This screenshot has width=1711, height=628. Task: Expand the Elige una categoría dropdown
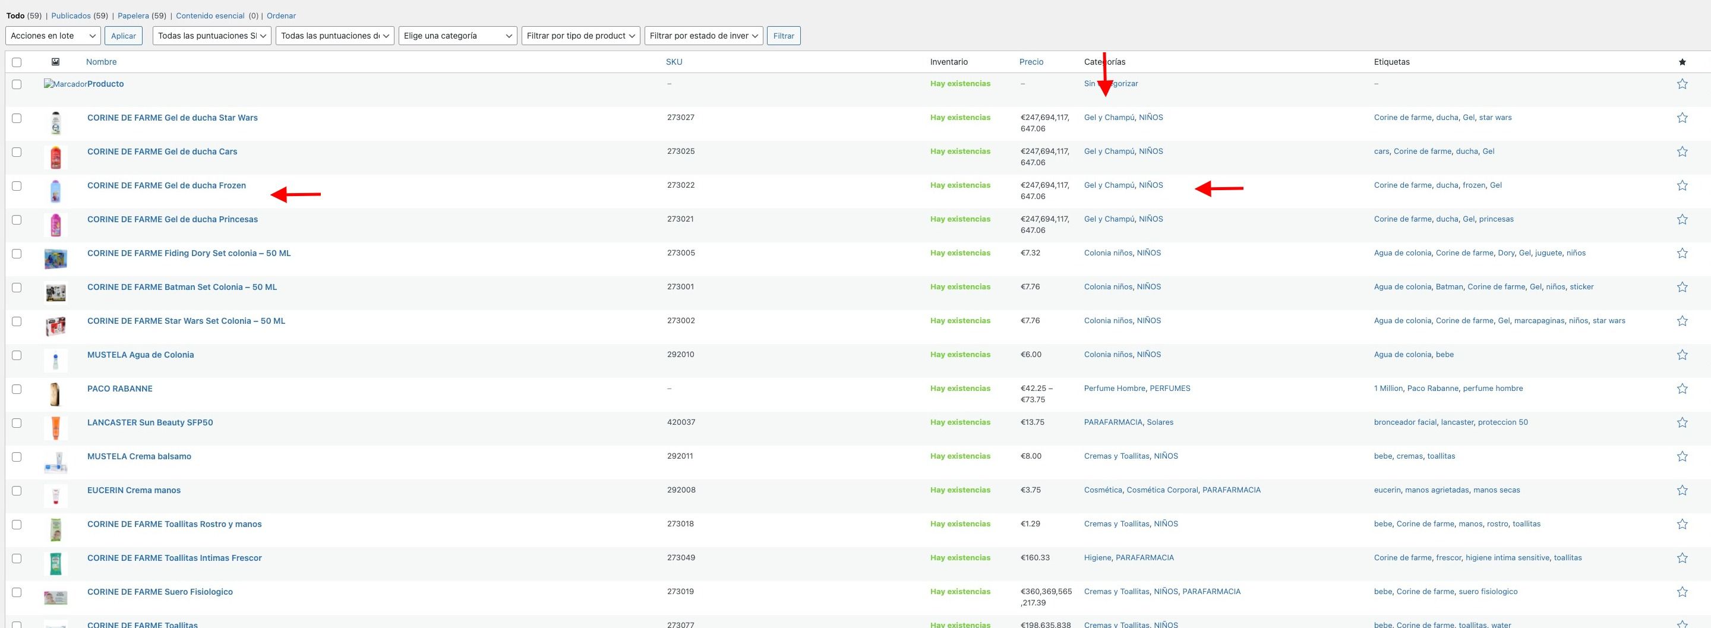coord(457,36)
